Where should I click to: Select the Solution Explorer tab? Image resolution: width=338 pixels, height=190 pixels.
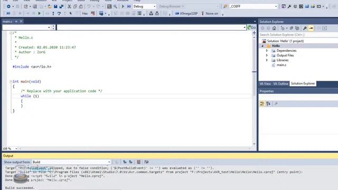[303, 83]
